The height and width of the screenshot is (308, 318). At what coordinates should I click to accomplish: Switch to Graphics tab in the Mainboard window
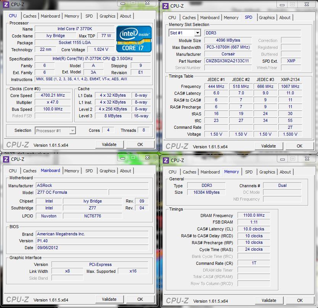[107, 171]
